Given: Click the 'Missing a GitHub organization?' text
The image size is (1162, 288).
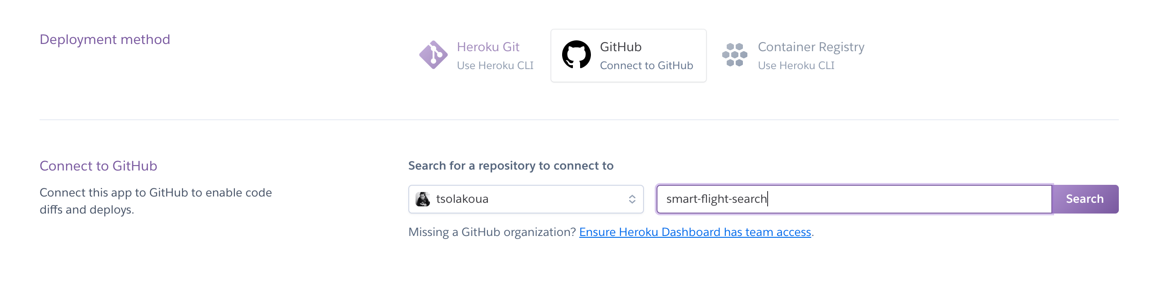Looking at the screenshot, I should (492, 232).
